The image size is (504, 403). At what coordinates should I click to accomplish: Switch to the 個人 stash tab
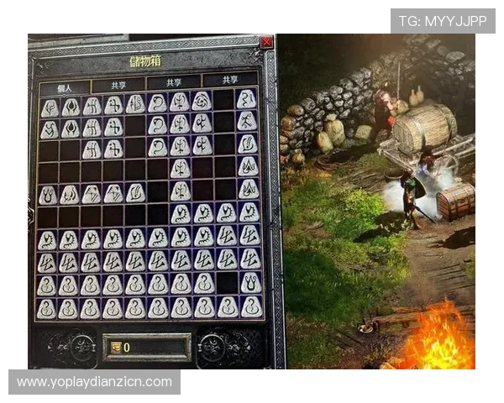(65, 88)
